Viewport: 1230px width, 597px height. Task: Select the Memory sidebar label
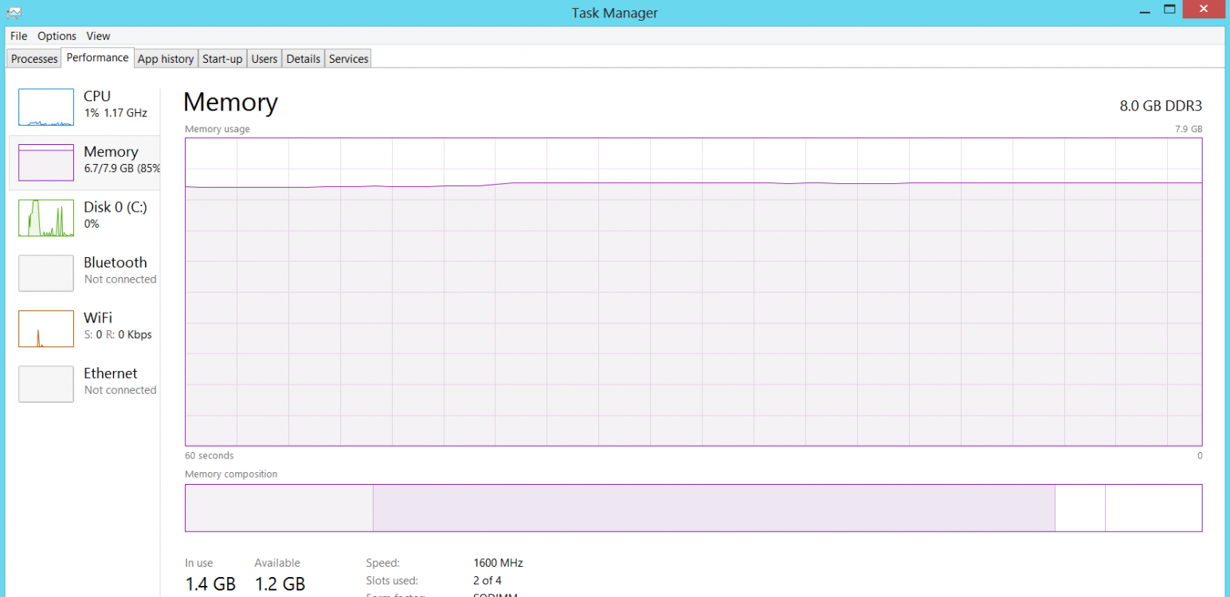111,152
